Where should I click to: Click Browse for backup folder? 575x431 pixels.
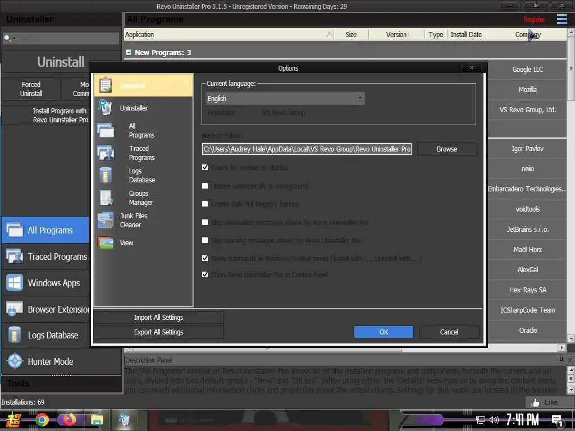tap(447, 149)
